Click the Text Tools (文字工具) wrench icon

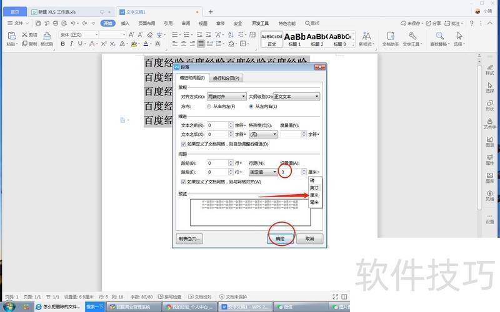coord(411,37)
